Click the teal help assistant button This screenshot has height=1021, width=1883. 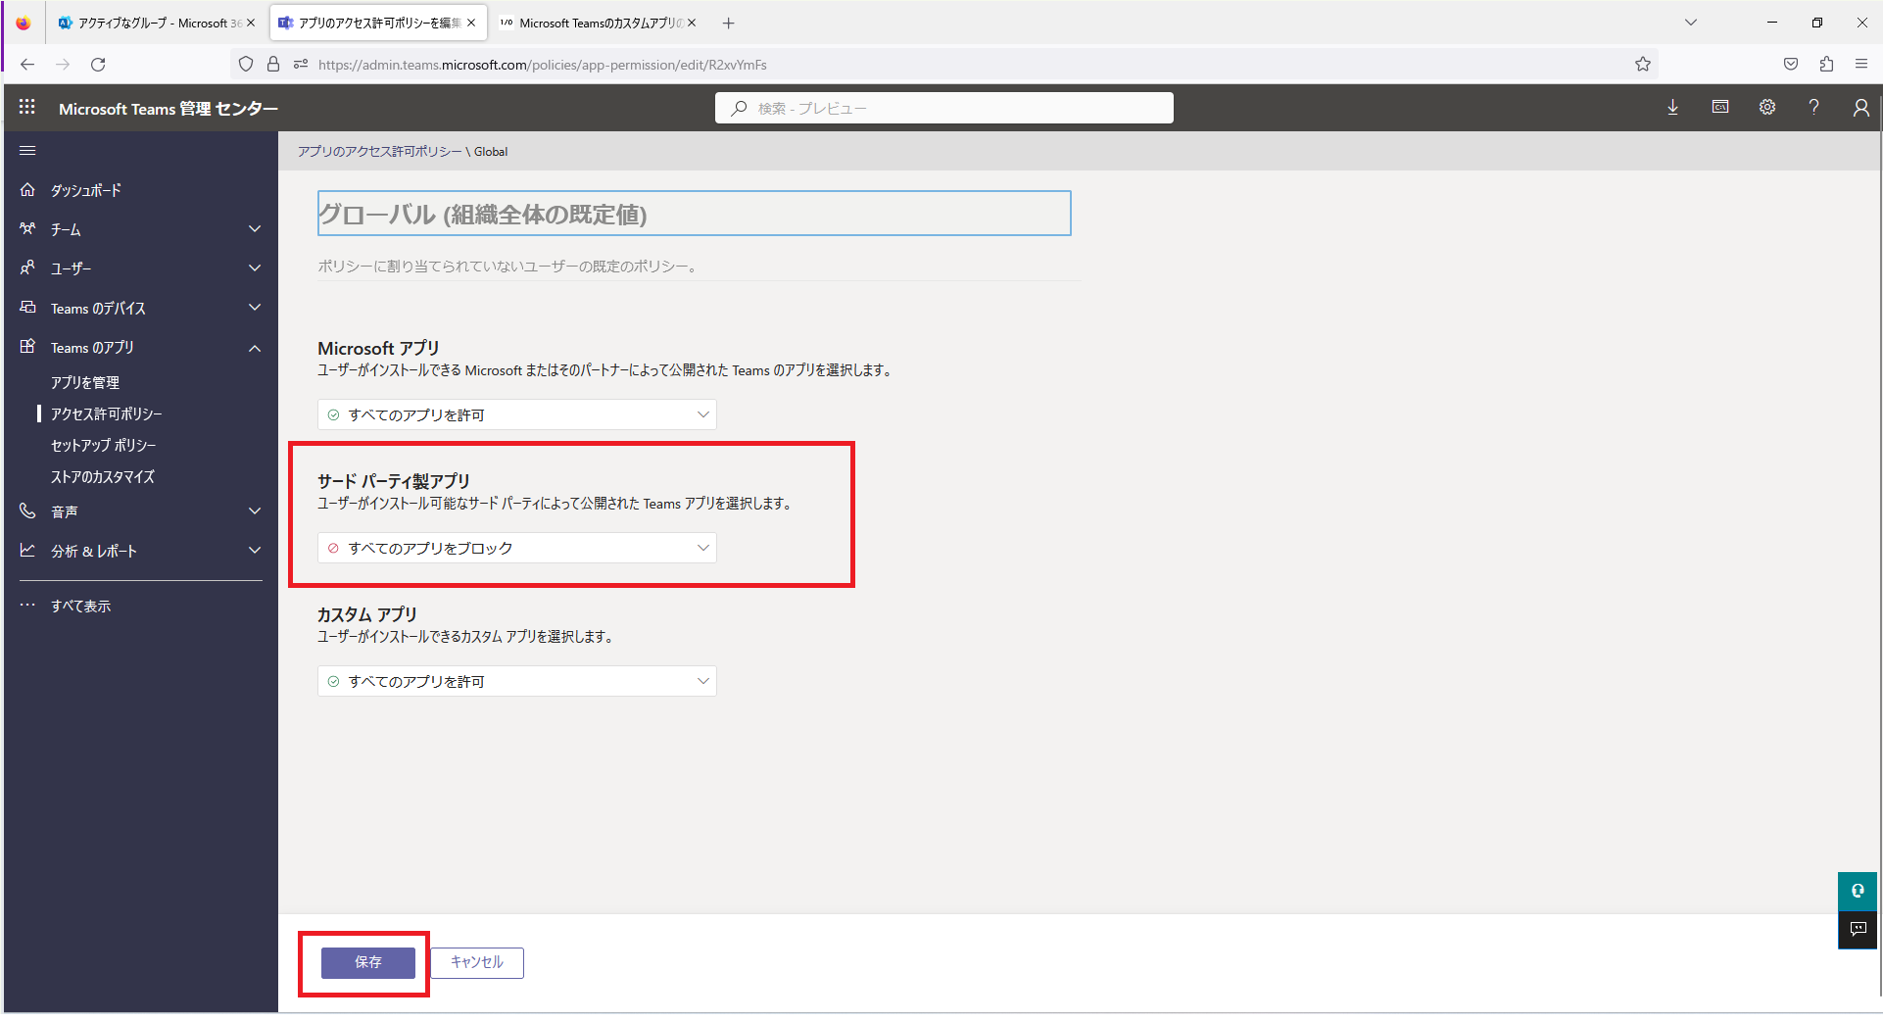(1858, 891)
